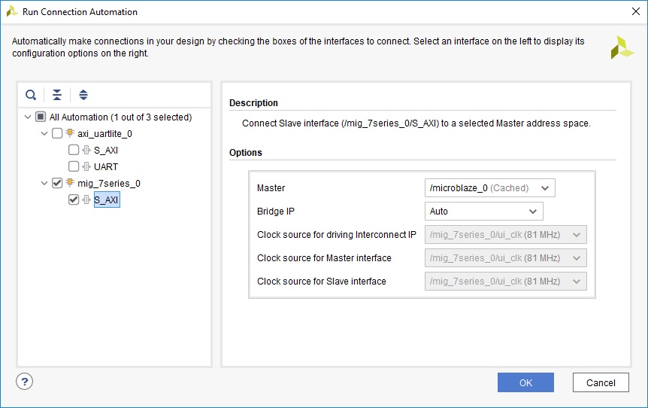Collapse the axi_uartlite_0 tree node

click(45, 133)
